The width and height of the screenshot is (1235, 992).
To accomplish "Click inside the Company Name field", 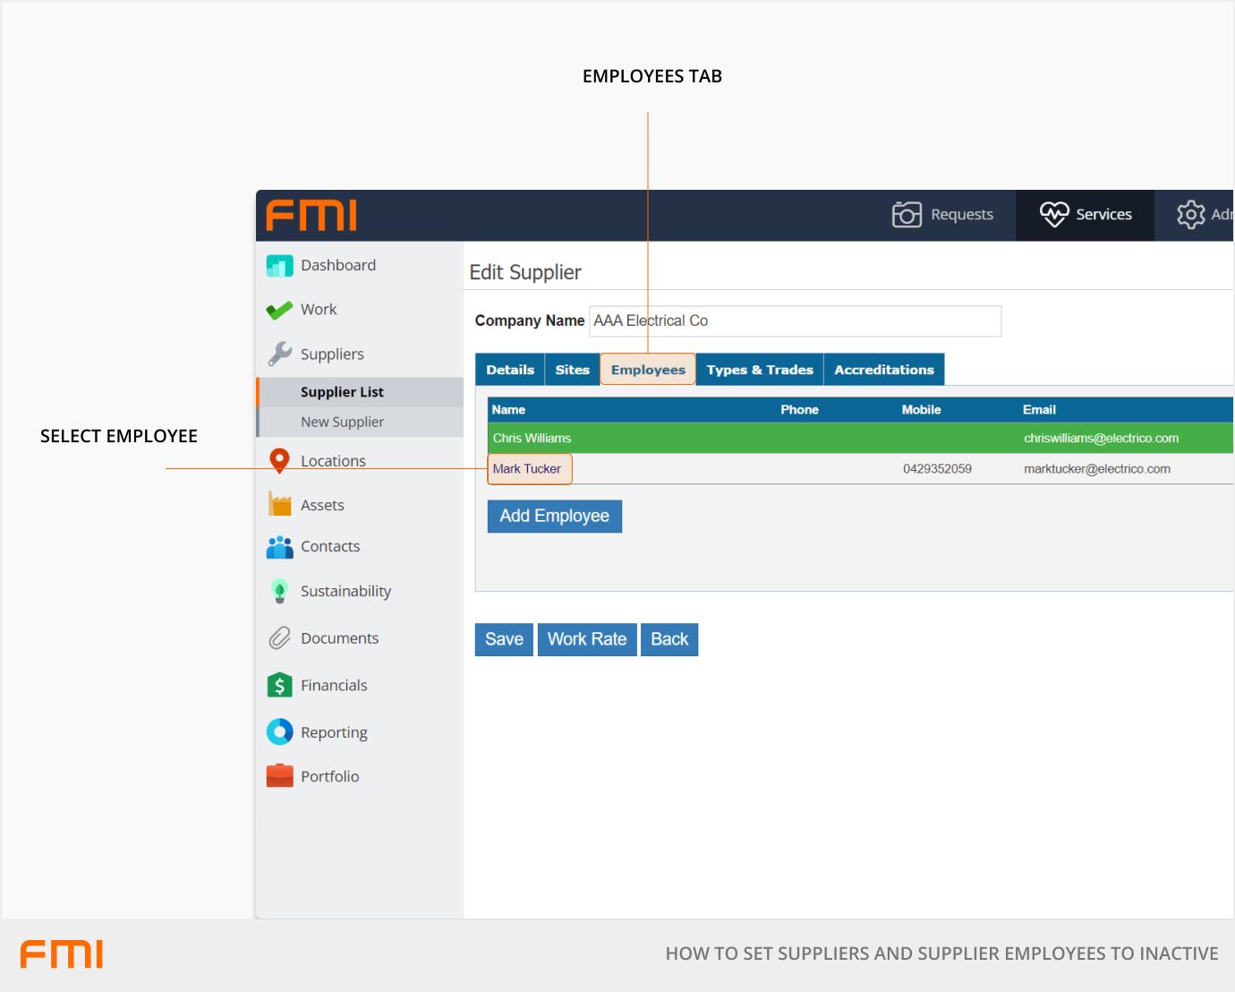I will tap(795, 321).
